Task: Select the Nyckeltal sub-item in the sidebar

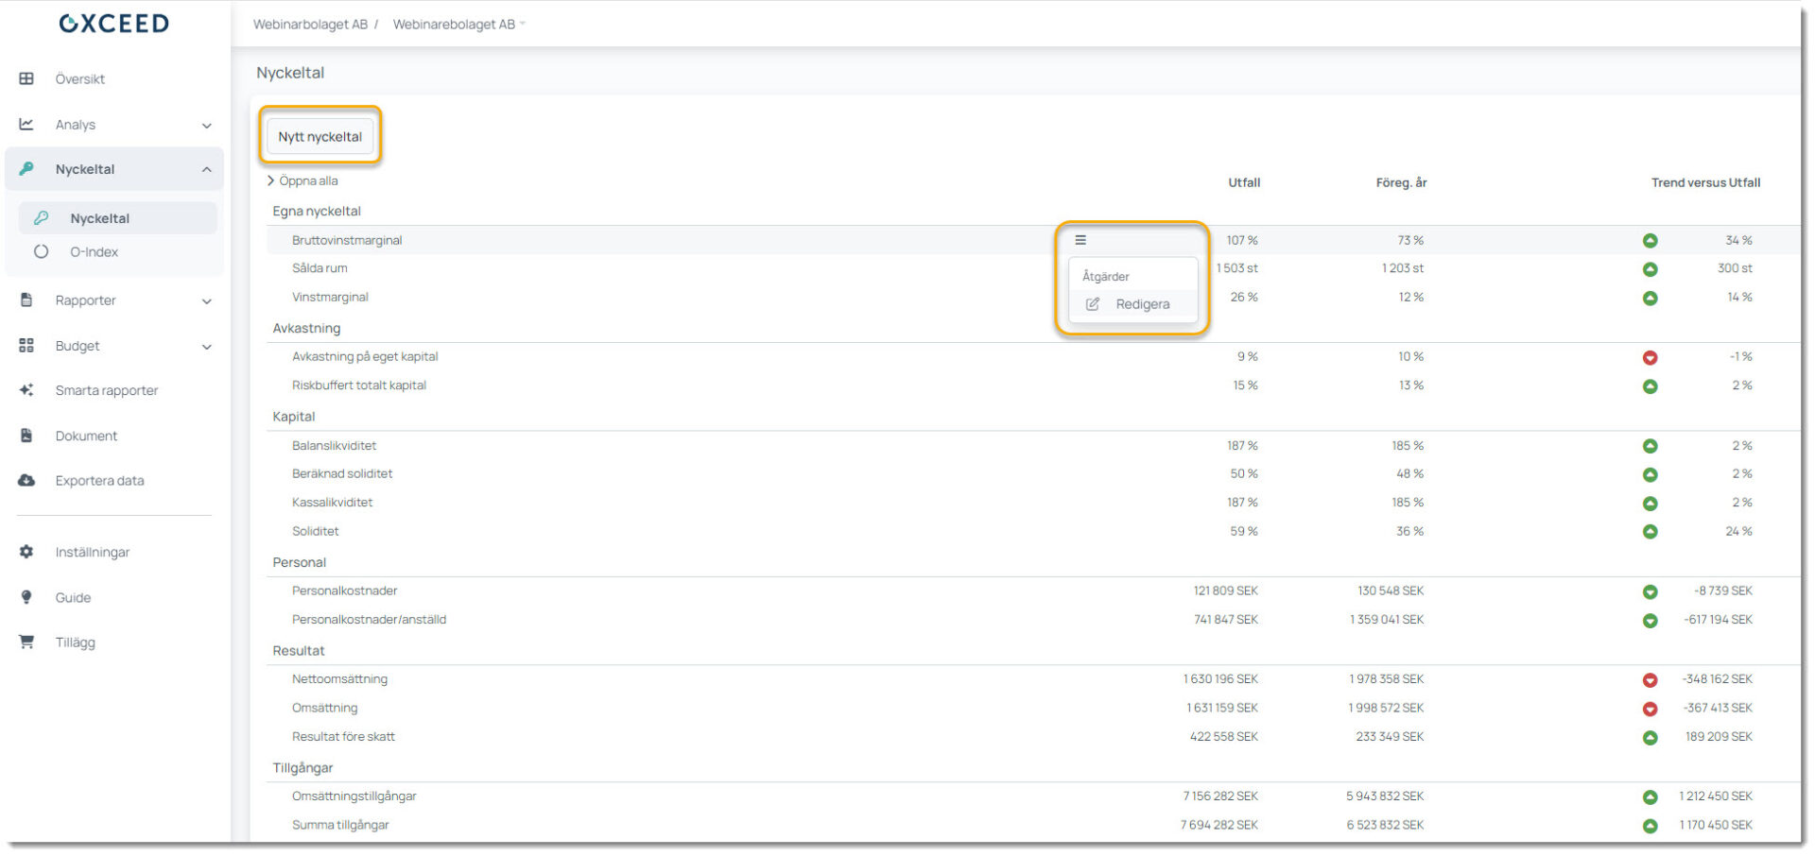Action: pyautogui.click(x=99, y=218)
